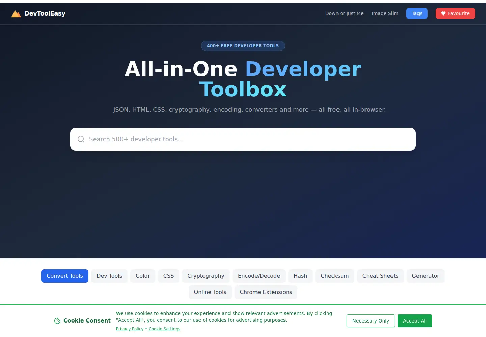Open the red Favourite button
The image size is (486, 337).
(x=455, y=13)
